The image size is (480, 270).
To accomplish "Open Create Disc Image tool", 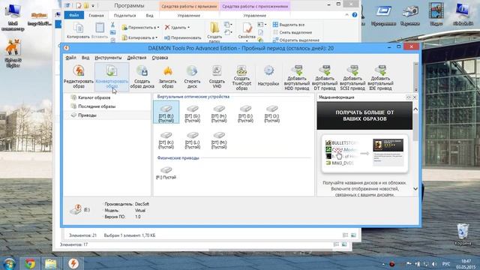I will pos(142,76).
